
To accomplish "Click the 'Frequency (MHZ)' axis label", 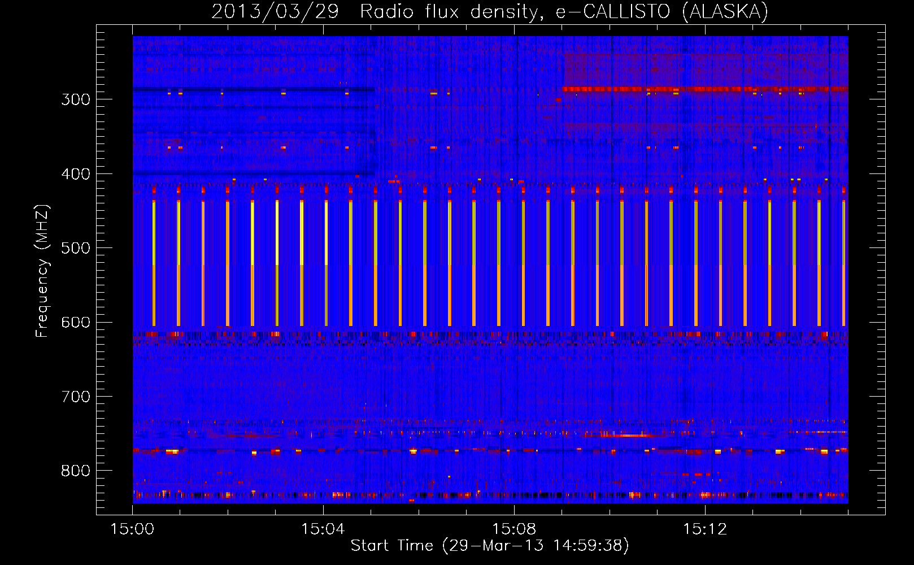I will tap(42, 271).
